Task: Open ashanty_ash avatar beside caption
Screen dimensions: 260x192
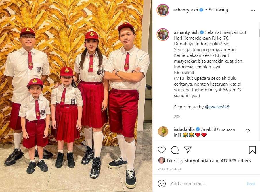Action: 163,35
